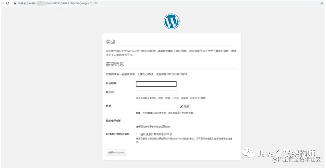Viewport: 326px width, 168px height.
Task: Click the 对搜索引擎的可见性 label
Action: pos(118,134)
